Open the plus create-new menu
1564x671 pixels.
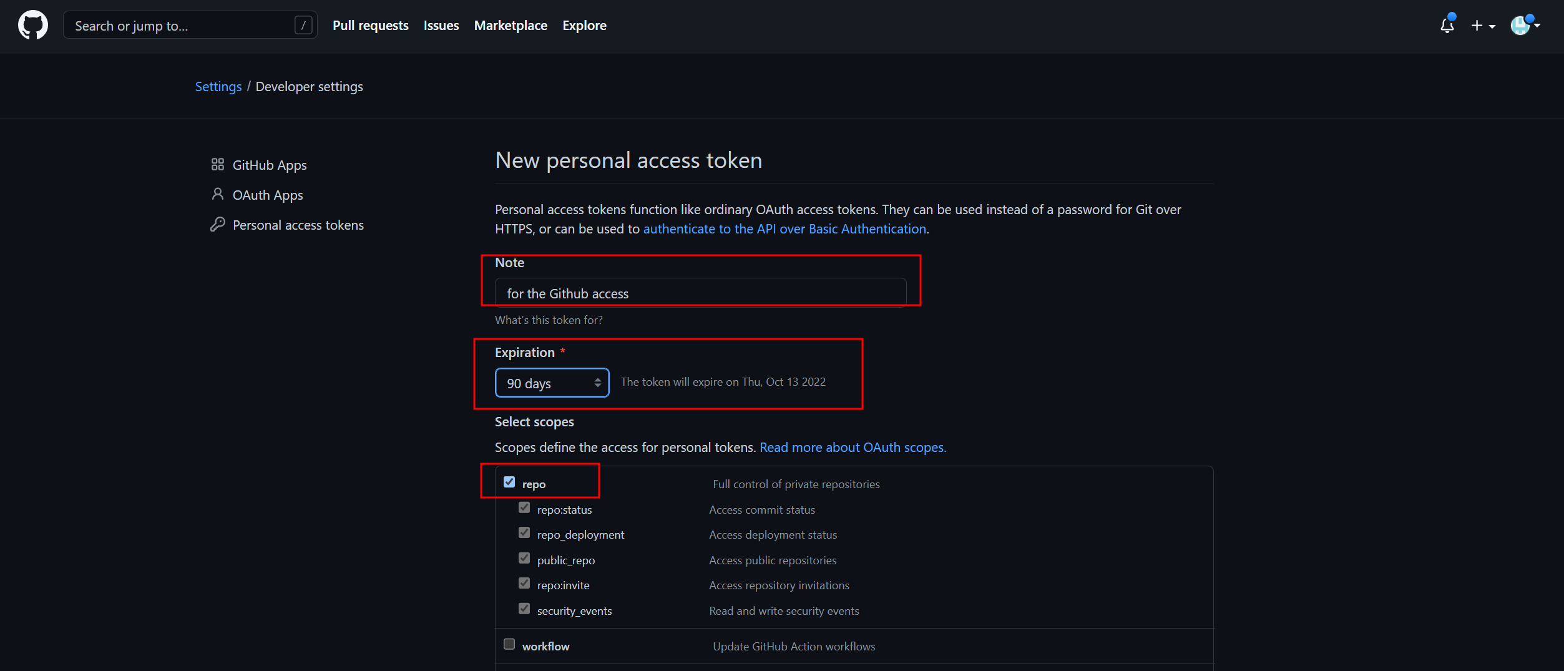pos(1483,26)
